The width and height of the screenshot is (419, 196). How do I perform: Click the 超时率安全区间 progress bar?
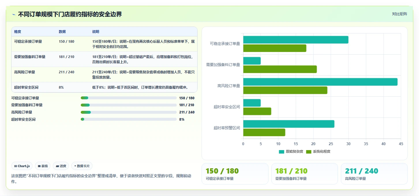[x=129, y=119]
